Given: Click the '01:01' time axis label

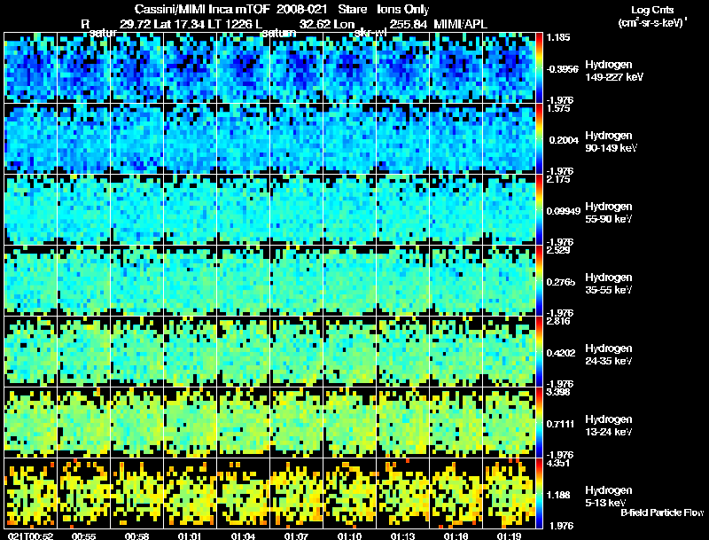Looking at the screenshot, I should click(190, 536).
